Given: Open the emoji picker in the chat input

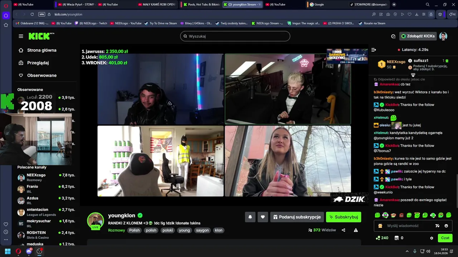Looking at the screenshot, I should (x=446, y=226).
